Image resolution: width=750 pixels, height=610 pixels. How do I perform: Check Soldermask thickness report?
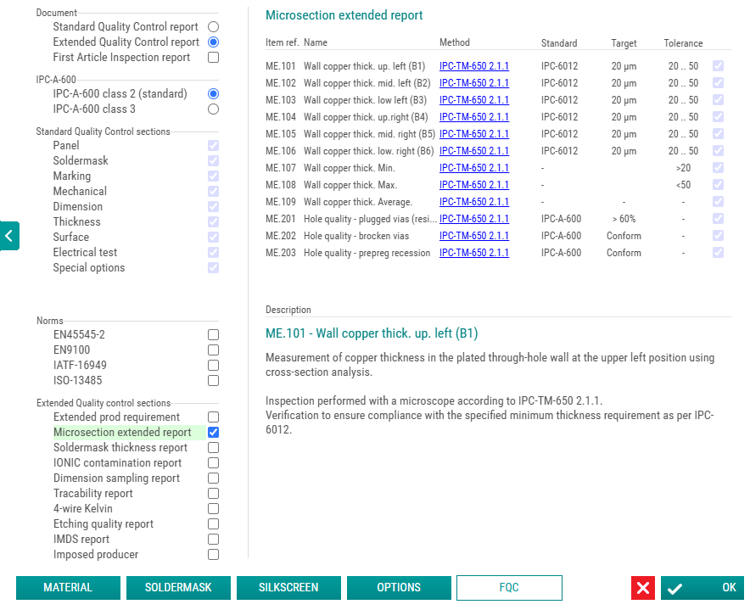tap(213, 448)
